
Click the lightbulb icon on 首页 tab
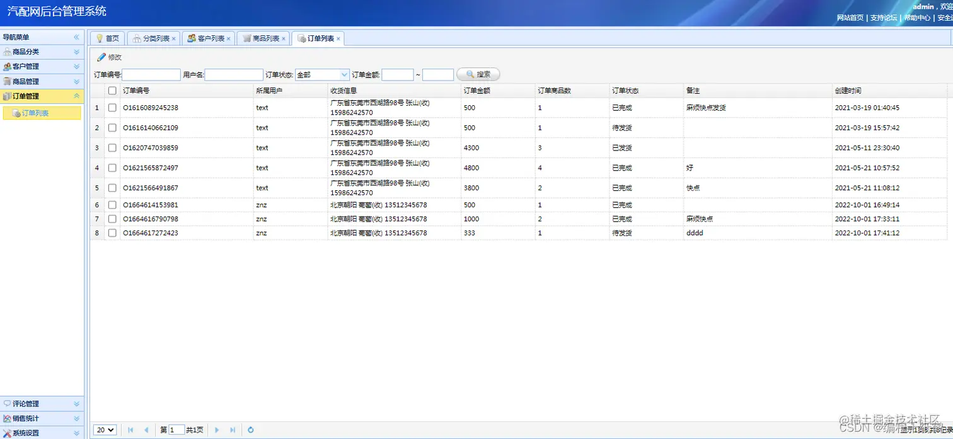click(x=99, y=38)
